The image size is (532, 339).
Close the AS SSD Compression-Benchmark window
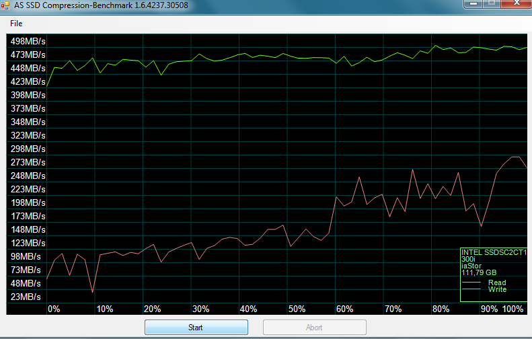click(x=517, y=4)
